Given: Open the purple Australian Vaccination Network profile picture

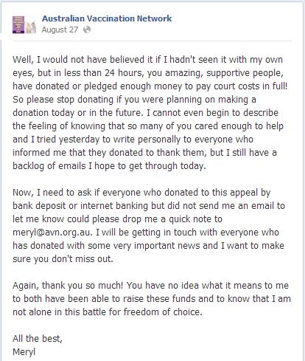Looking at the screenshot, I should tap(18, 24).
